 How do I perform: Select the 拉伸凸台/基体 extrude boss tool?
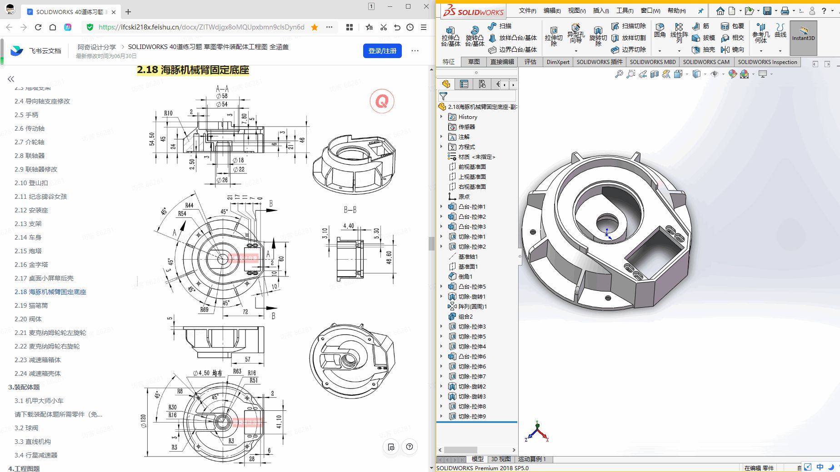click(450, 36)
